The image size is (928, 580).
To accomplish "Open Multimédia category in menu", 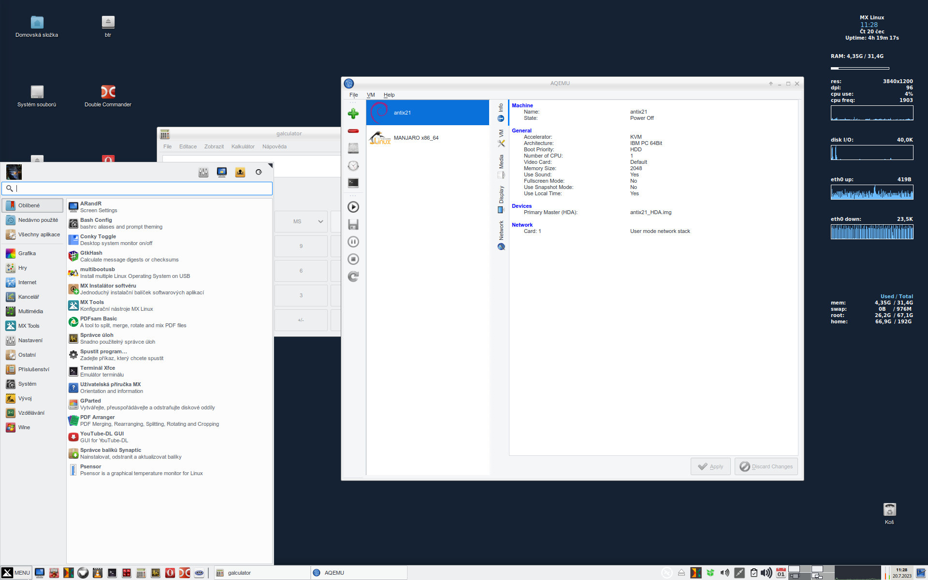I will coord(32,311).
